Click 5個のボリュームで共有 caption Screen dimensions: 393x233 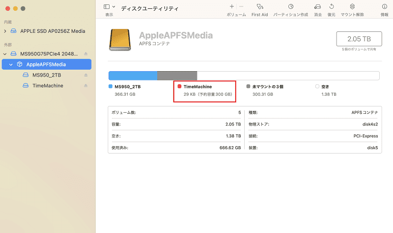(x=359, y=50)
